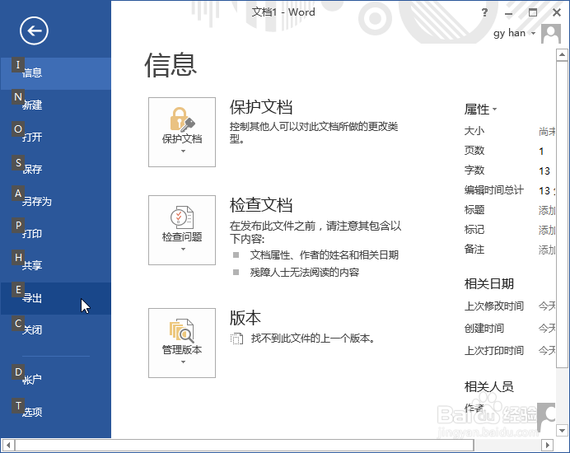
Task: Click the user profile avatar picture
Action: [551, 34]
